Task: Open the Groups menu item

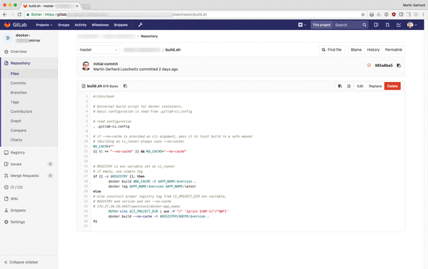Action: pyautogui.click(x=63, y=25)
